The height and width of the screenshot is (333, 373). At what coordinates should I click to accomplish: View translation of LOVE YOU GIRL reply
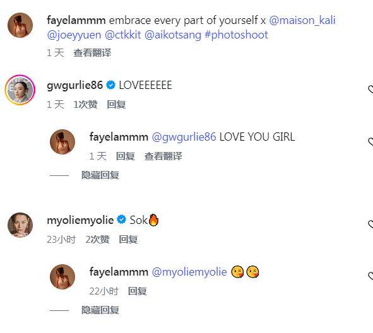click(163, 156)
